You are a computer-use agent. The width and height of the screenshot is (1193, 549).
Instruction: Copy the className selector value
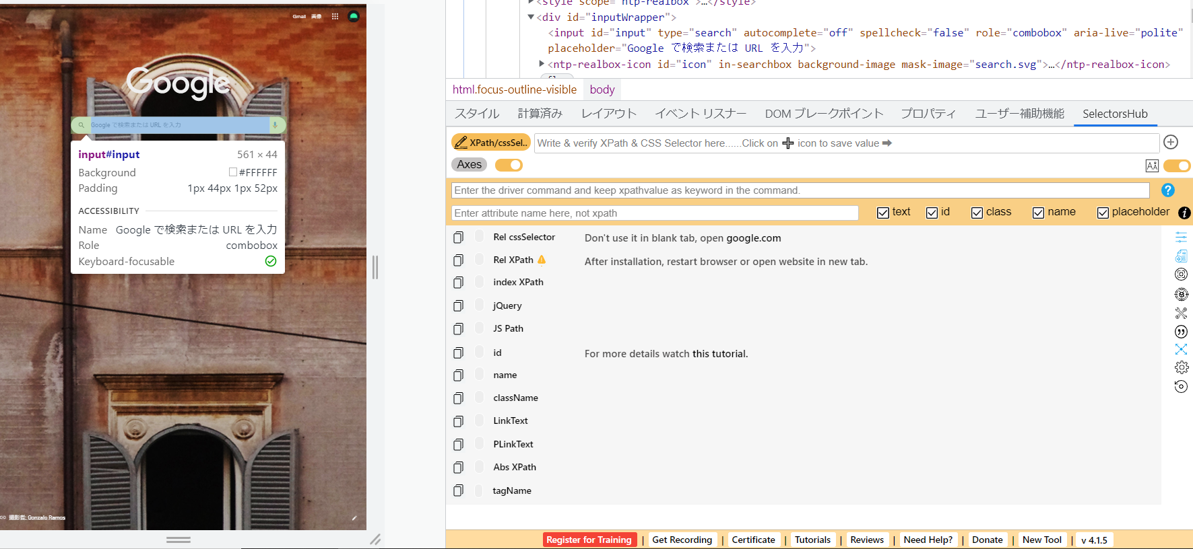tap(458, 398)
